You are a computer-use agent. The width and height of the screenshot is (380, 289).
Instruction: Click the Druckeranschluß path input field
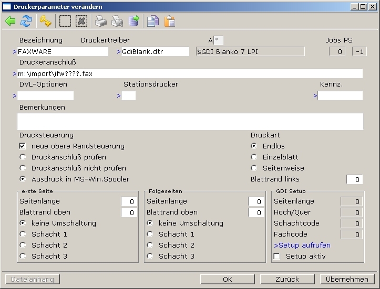pos(189,73)
